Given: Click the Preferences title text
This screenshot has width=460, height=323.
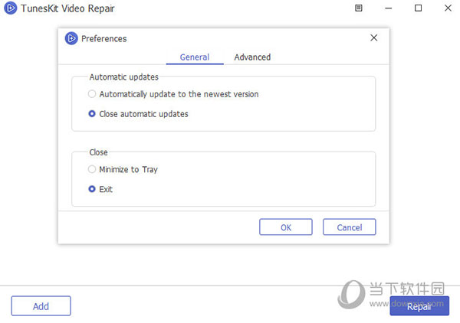Looking at the screenshot, I should [103, 39].
